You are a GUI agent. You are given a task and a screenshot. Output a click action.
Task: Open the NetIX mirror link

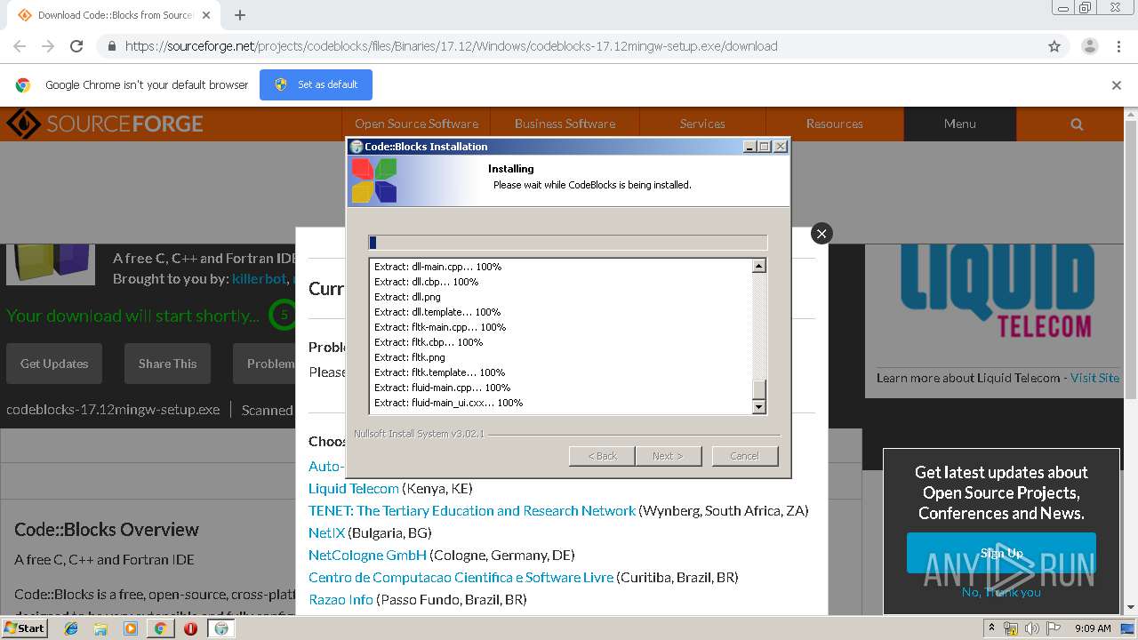click(326, 532)
